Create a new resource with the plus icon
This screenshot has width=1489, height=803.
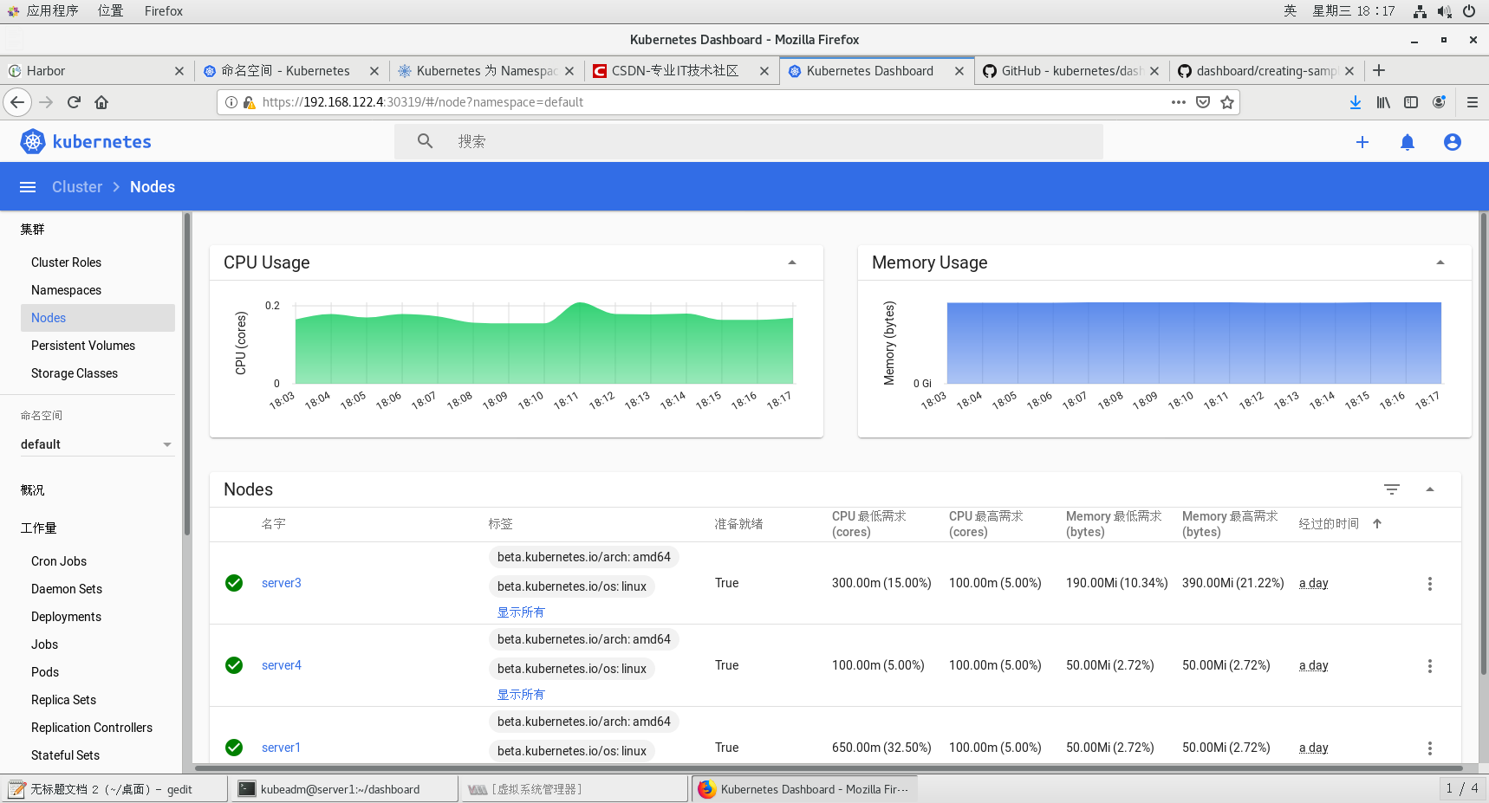(1362, 141)
